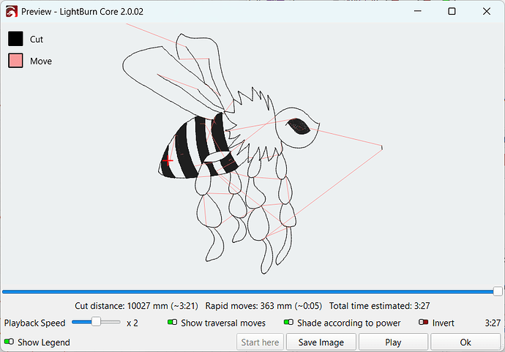Click the Cut legend label text

[37, 40]
